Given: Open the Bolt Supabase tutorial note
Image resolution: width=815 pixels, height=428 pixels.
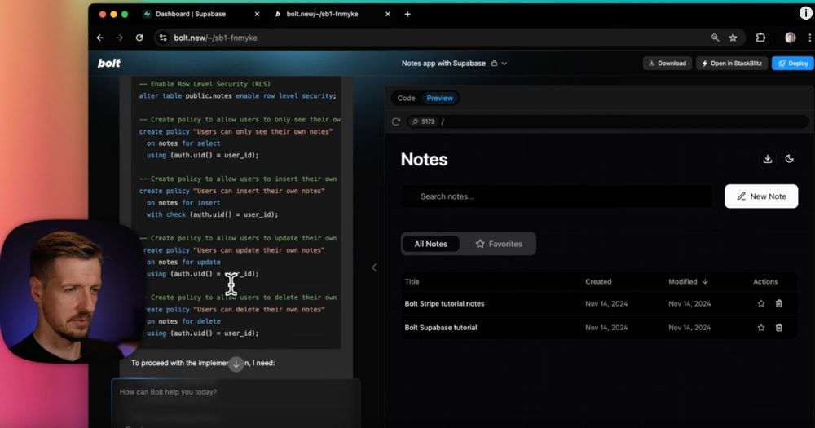Looking at the screenshot, I should [x=441, y=328].
